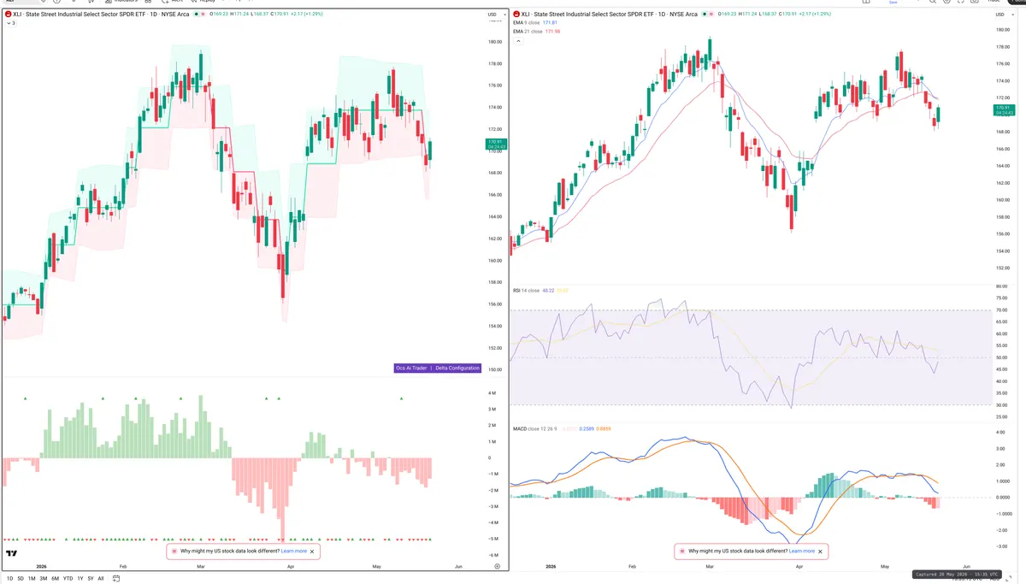Select the EMA 9 close legend
Viewport: 1026px width, 584px height.
527,23
